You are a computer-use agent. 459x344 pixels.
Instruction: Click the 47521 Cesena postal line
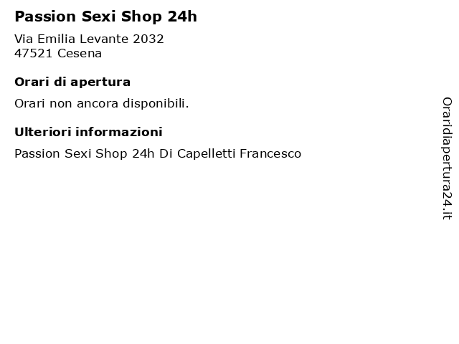pos(58,53)
